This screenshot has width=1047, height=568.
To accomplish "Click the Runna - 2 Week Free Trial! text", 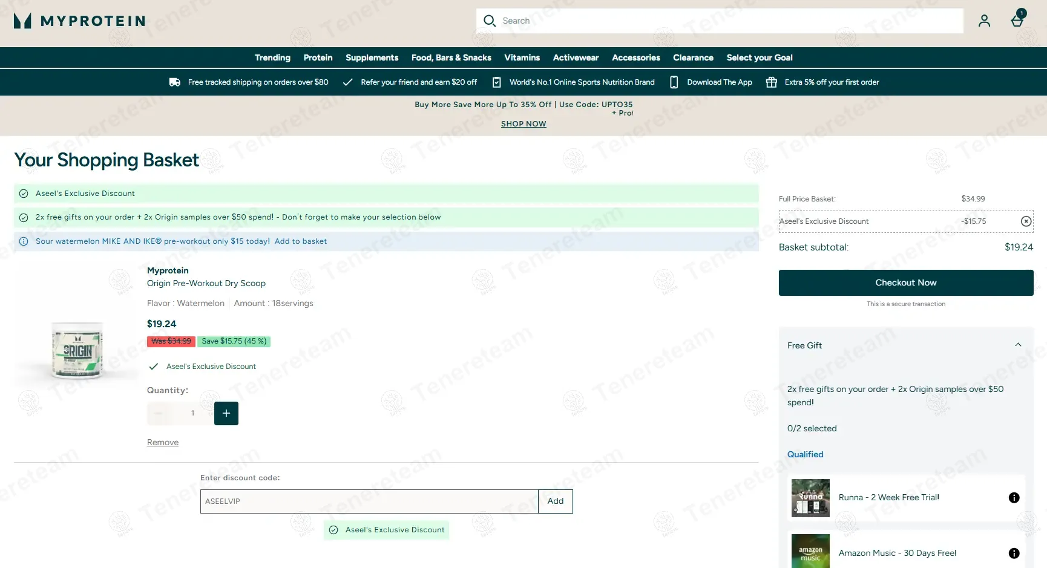I will pos(888,498).
